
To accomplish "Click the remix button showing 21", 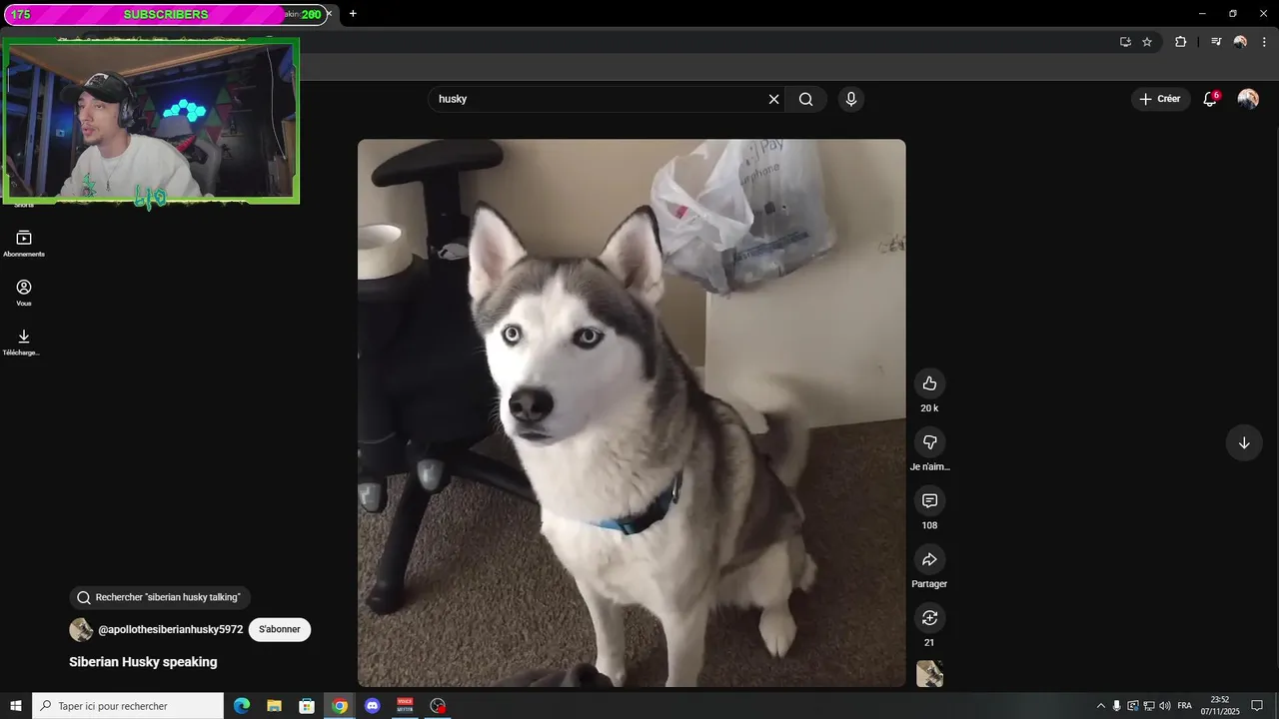I will pyautogui.click(x=929, y=618).
